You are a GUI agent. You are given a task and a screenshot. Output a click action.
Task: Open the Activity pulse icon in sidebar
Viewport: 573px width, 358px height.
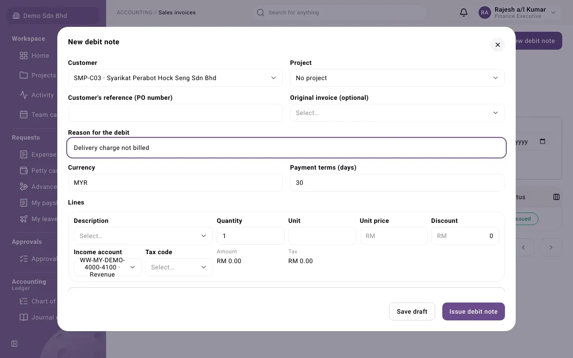(x=24, y=95)
